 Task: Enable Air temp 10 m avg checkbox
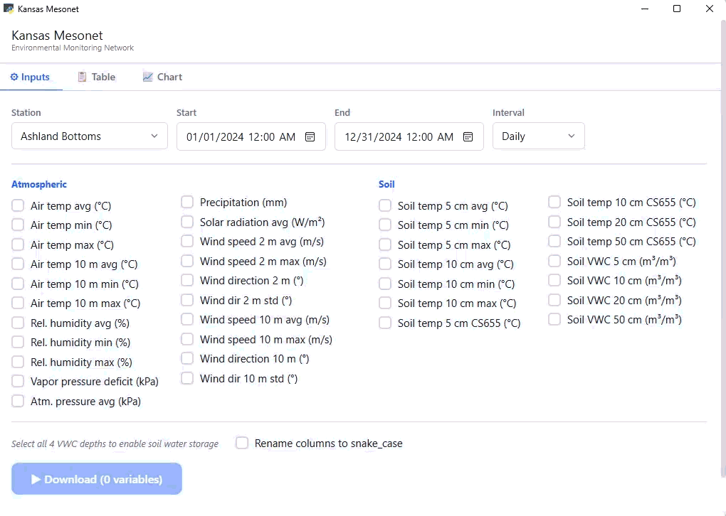pyautogui.click(x=18, y=264)
